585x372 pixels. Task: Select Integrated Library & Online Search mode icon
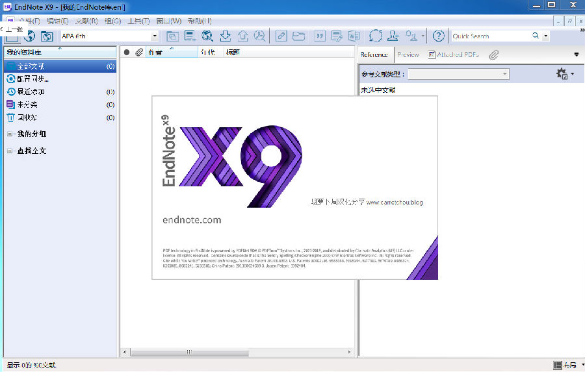pos(47,36)
